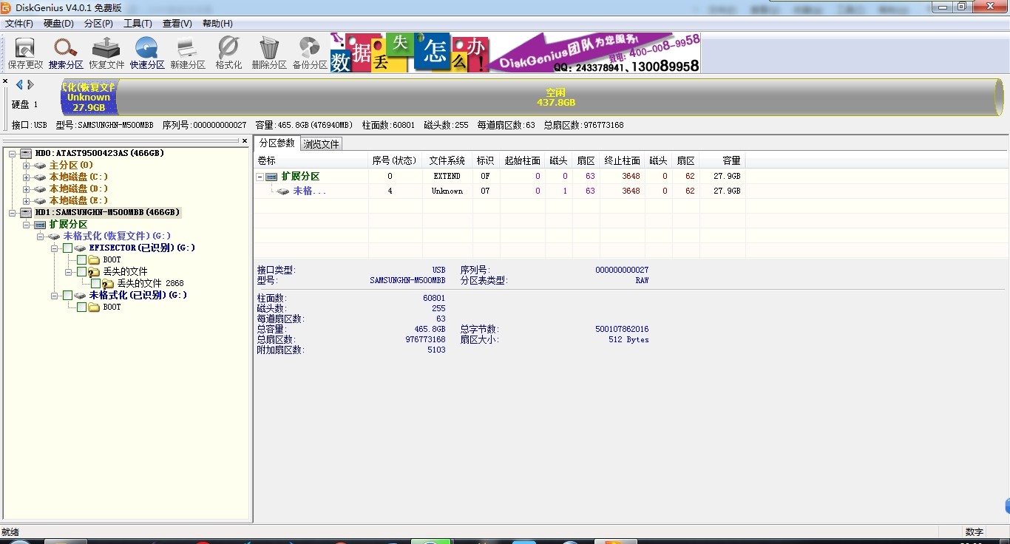Open the 工具(T) menu
The width and height of the screenshot is (1010, 544).
coord(138,24)
